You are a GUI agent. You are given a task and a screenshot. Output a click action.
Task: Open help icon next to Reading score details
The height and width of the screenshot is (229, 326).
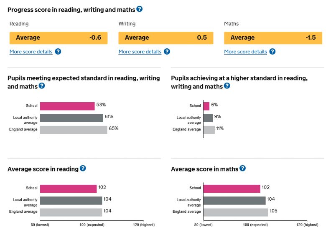pos(58,51)
